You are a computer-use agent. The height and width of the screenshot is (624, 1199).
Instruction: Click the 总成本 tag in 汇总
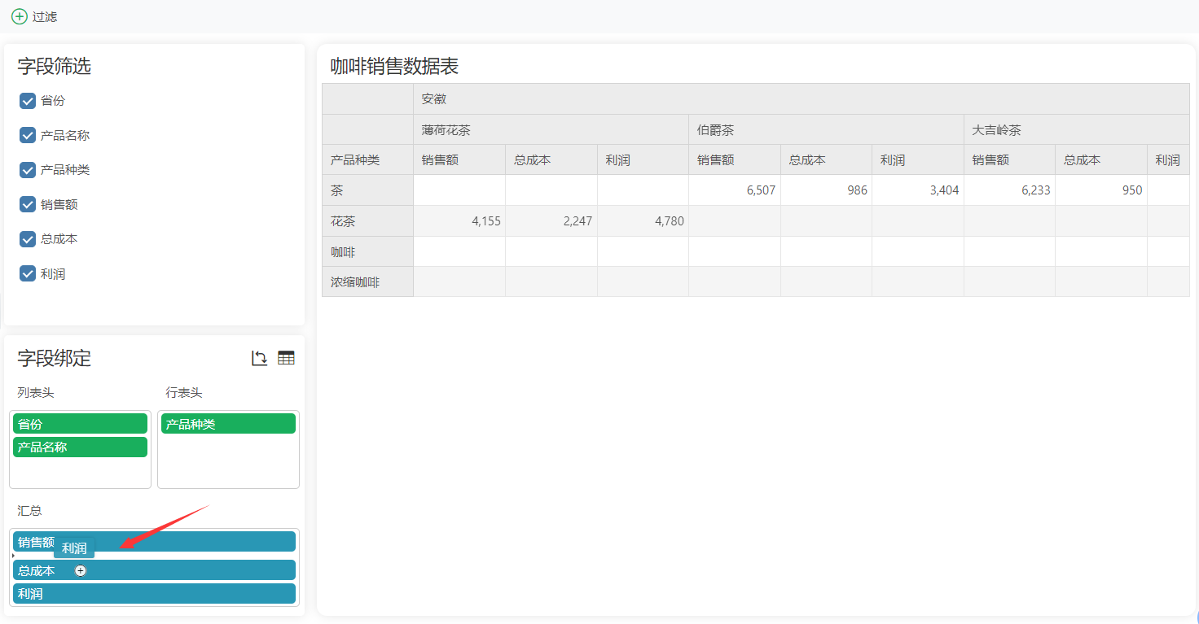[154, 570]
